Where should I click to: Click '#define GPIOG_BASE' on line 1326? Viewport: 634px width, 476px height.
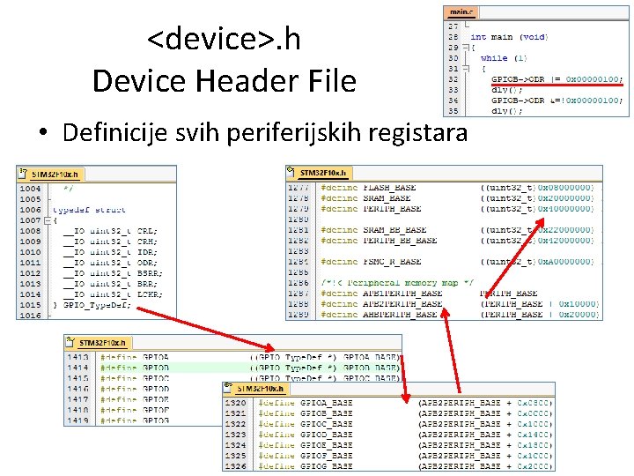click(x=306, y=466)
